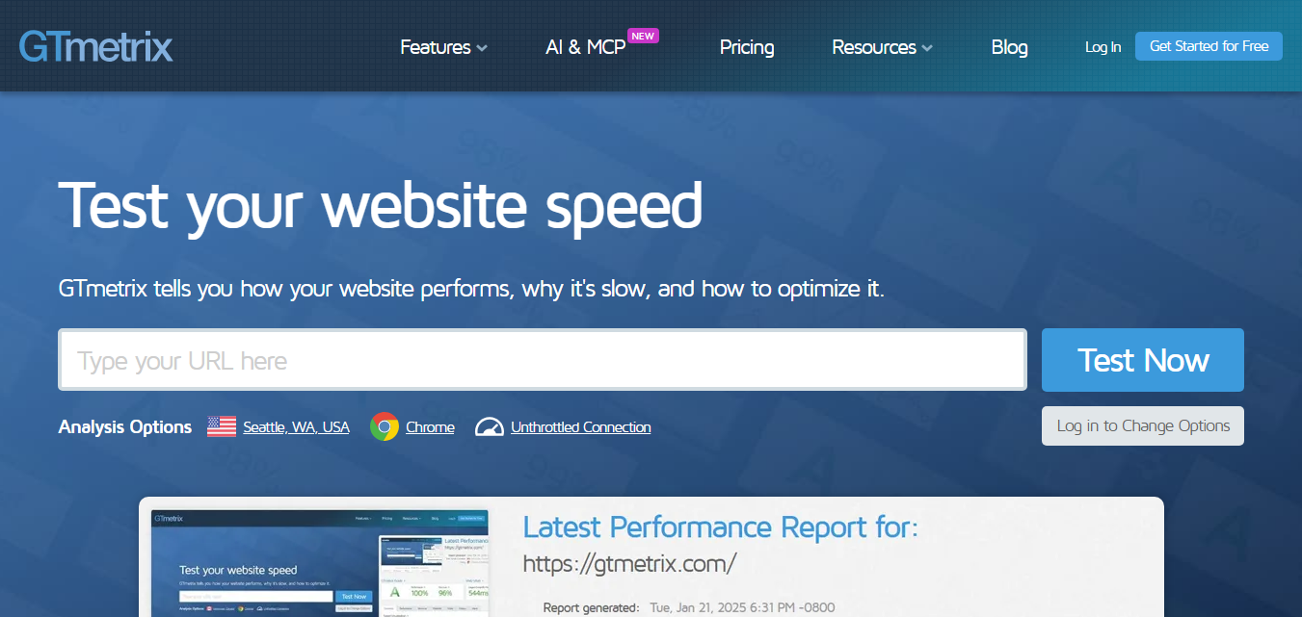Click the speedometer connection icon

pyautogui.click(x=490, y=426)
